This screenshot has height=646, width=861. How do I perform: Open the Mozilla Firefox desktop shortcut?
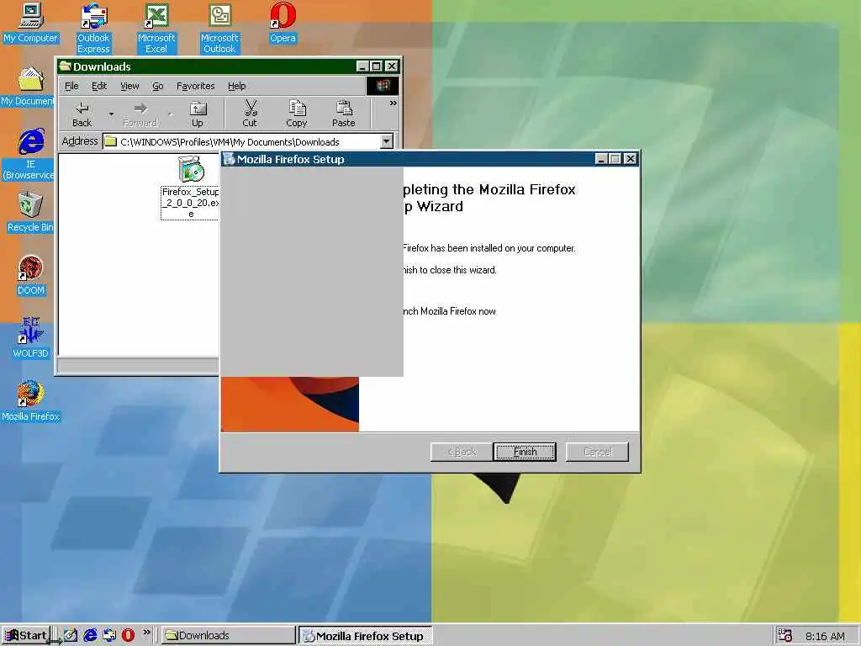click(31, 401)
